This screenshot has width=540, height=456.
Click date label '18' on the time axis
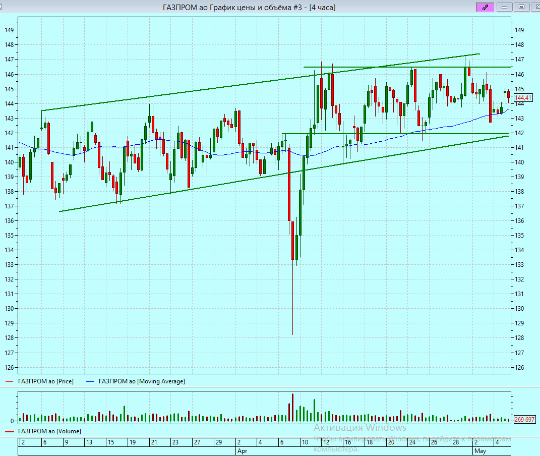point(370,442)
